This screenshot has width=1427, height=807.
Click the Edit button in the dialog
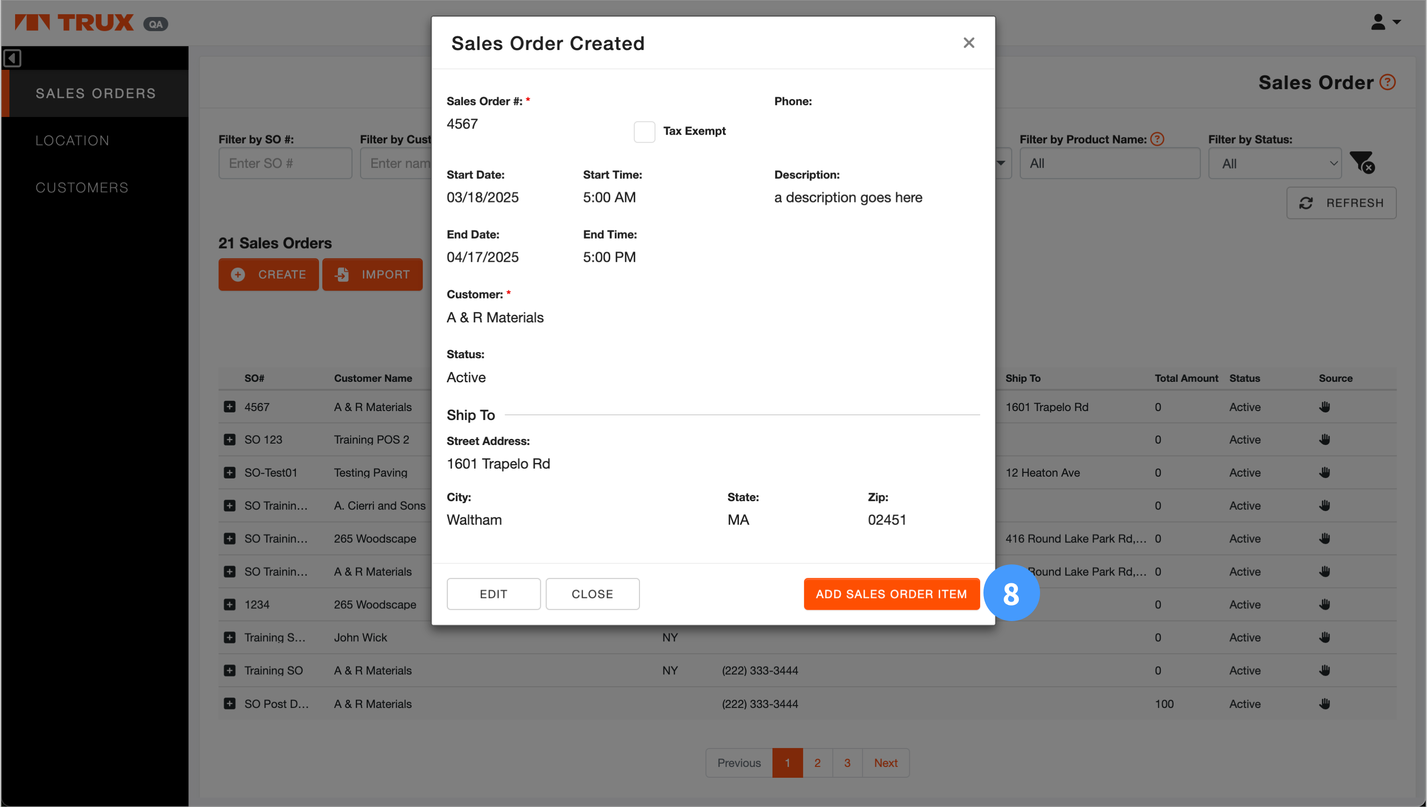(x=493, y=594)
